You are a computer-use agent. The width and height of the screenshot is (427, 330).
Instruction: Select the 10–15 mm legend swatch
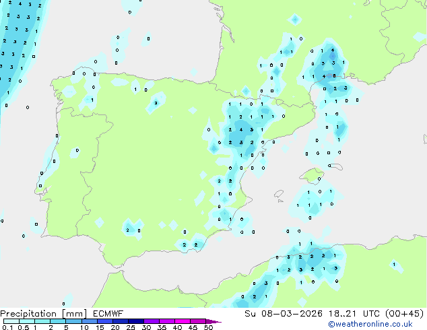pyautogui.click(x=90, y=321)
